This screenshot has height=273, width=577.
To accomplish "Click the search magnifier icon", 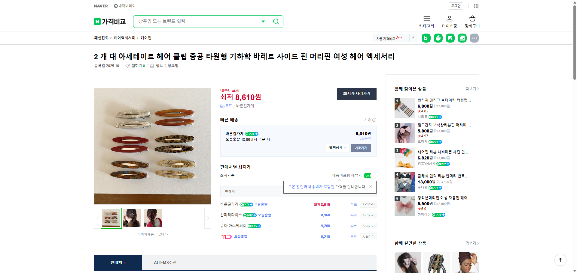I will tap(276, 21).
